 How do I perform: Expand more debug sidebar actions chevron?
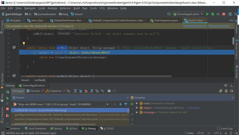click(x=7, y=124)
